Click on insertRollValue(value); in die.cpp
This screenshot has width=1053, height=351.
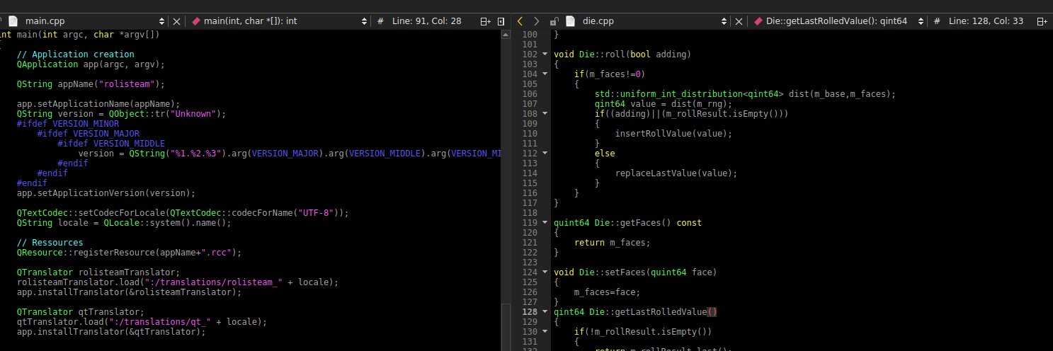point(673,134)
